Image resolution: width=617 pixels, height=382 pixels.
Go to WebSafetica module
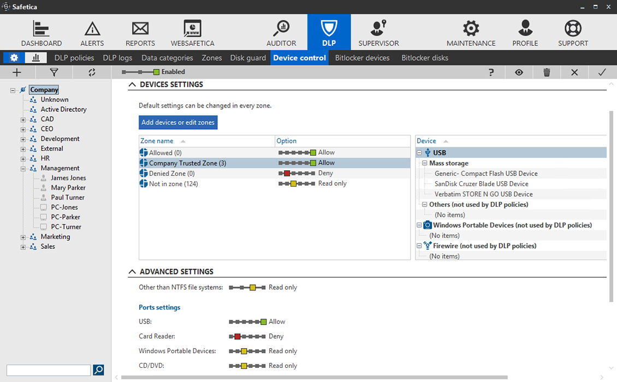point(192,33)
